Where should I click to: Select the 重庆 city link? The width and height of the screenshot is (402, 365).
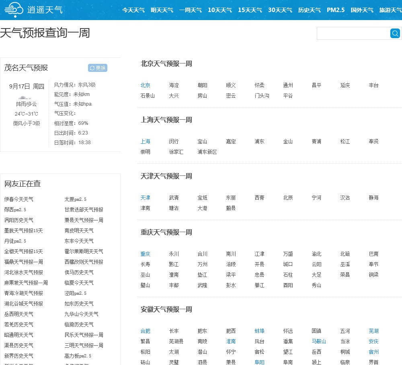click(146, 254)
